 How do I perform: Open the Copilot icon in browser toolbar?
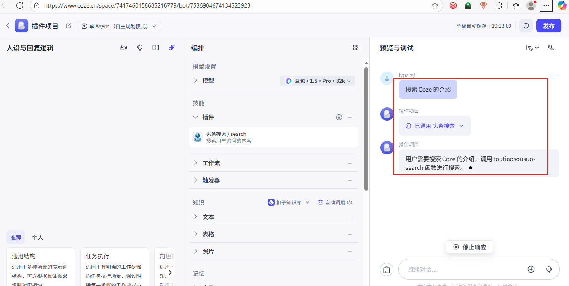tap(562, 5)
